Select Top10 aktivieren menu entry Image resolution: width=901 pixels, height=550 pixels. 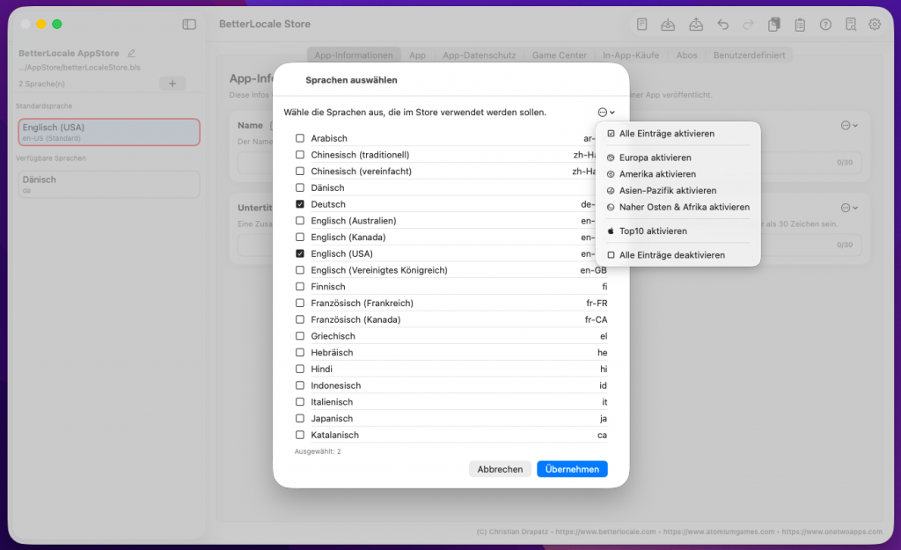653,231
